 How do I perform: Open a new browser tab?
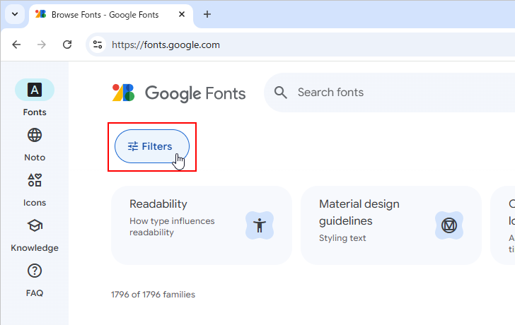pos(207,14)
